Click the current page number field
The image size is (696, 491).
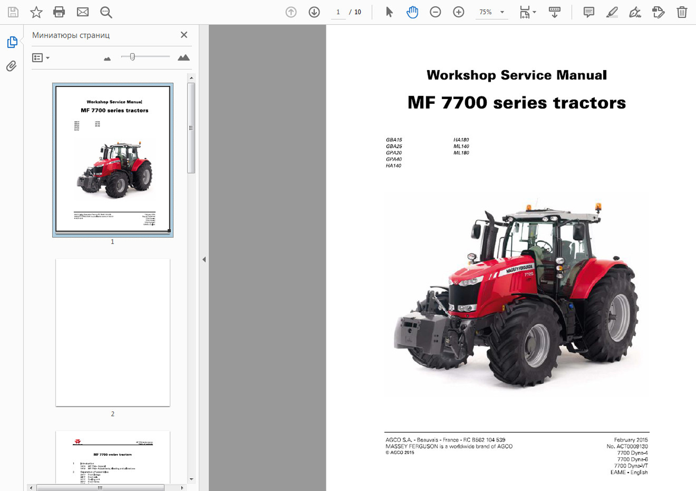[x=338, y=12]
